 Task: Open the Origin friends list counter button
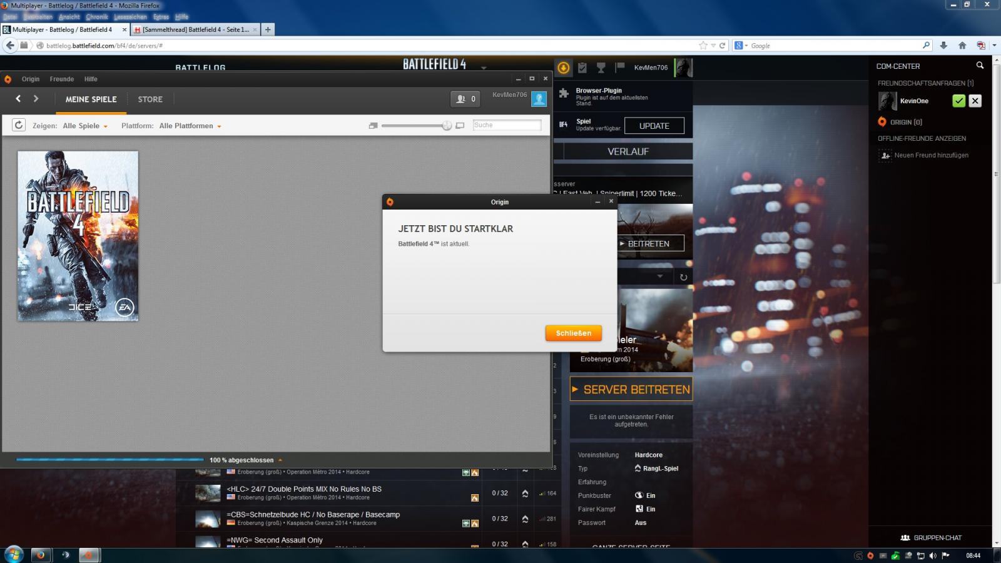coord(466,99)
